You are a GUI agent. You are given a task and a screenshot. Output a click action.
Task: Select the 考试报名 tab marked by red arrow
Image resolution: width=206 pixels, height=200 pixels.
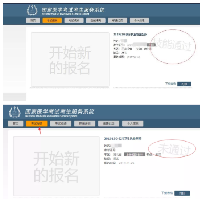(x=37, y=123)
